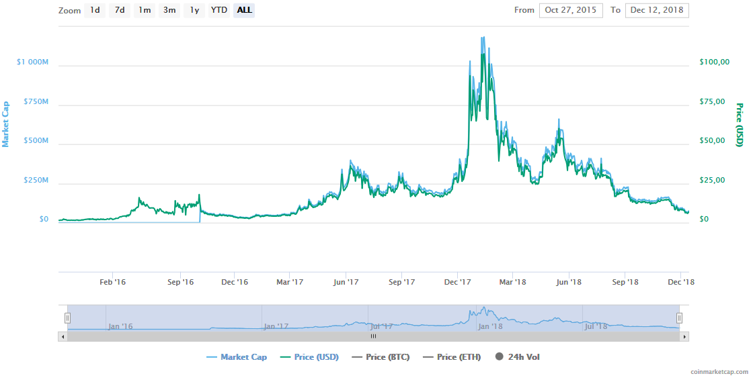This screenshot has width=751, height=382.
Task: Click the Dec '16 x-axis label
Action: [235, 283]
